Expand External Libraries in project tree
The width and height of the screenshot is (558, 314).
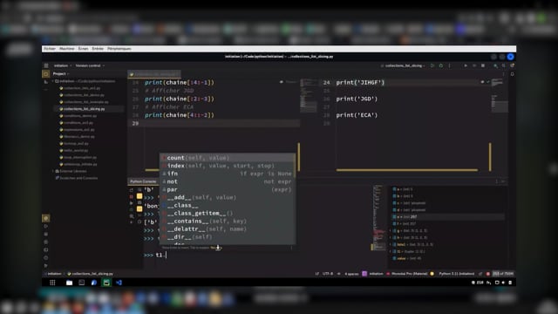point(52,171)
